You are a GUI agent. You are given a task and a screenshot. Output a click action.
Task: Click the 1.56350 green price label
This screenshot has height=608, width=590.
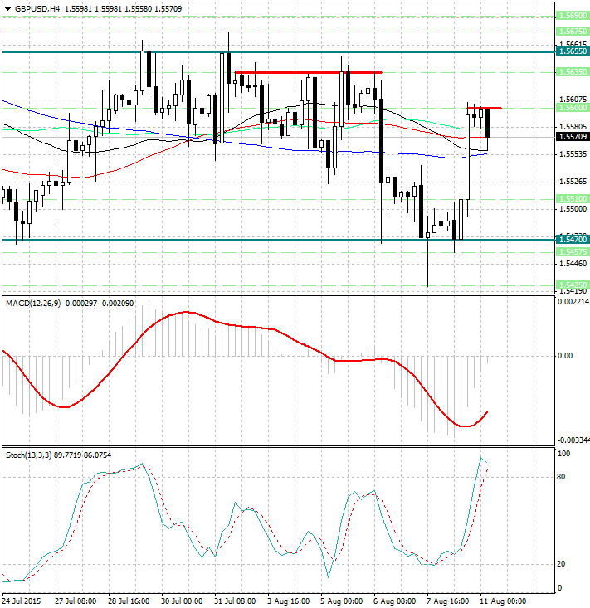click(572, 72)
